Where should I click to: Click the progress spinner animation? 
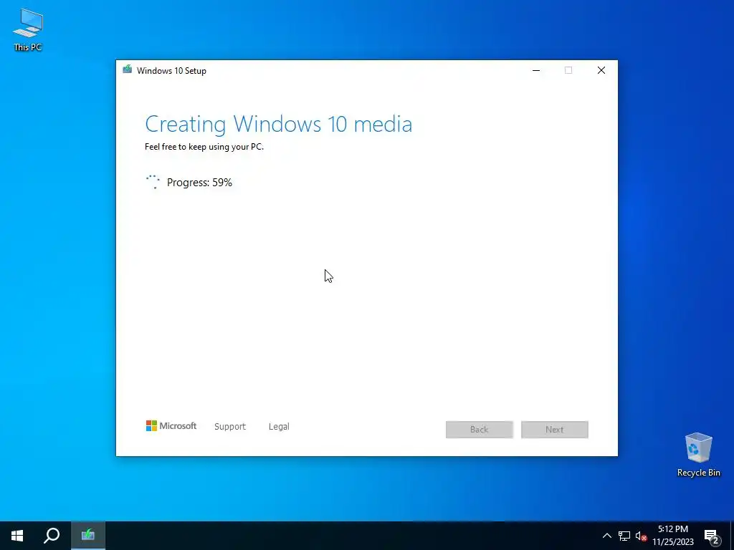pyautogui.click(x=153, y=182)
